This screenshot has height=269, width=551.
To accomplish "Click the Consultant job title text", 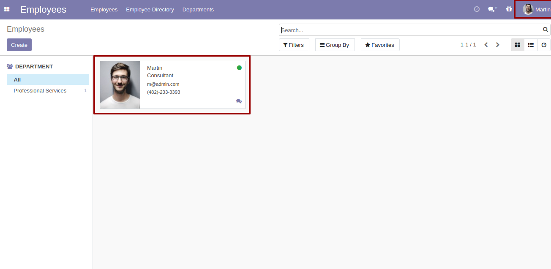I will point(160,75).
